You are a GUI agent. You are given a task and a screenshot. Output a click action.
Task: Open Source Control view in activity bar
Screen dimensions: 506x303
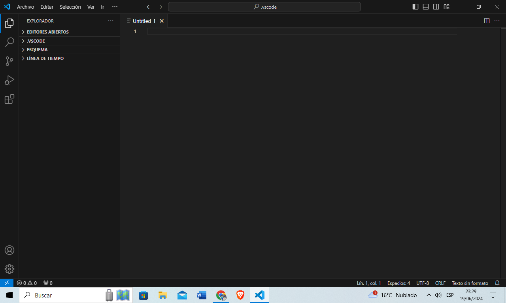[9, 61]
